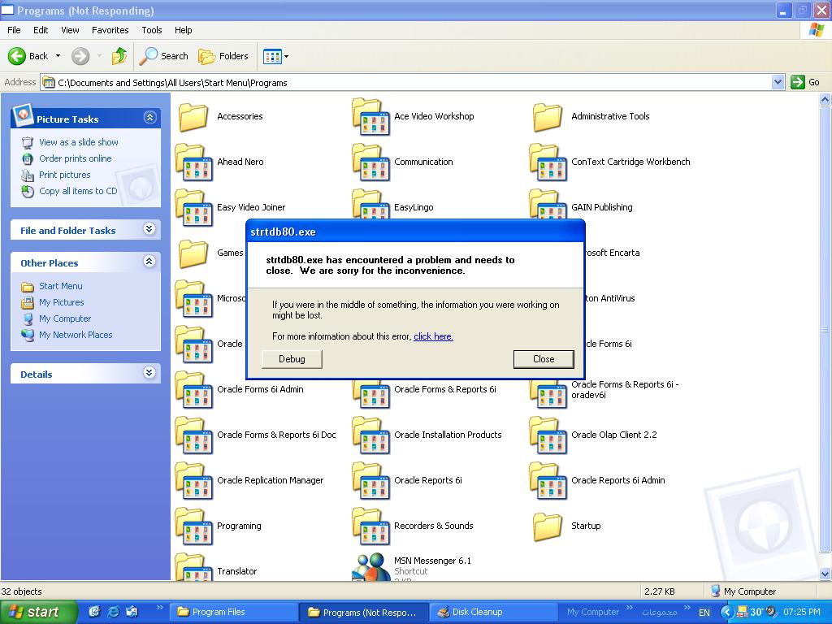Open the Favorites menu
Image resolution: width=832 pixels, height=624 pixels.
[x=110, y=30]
